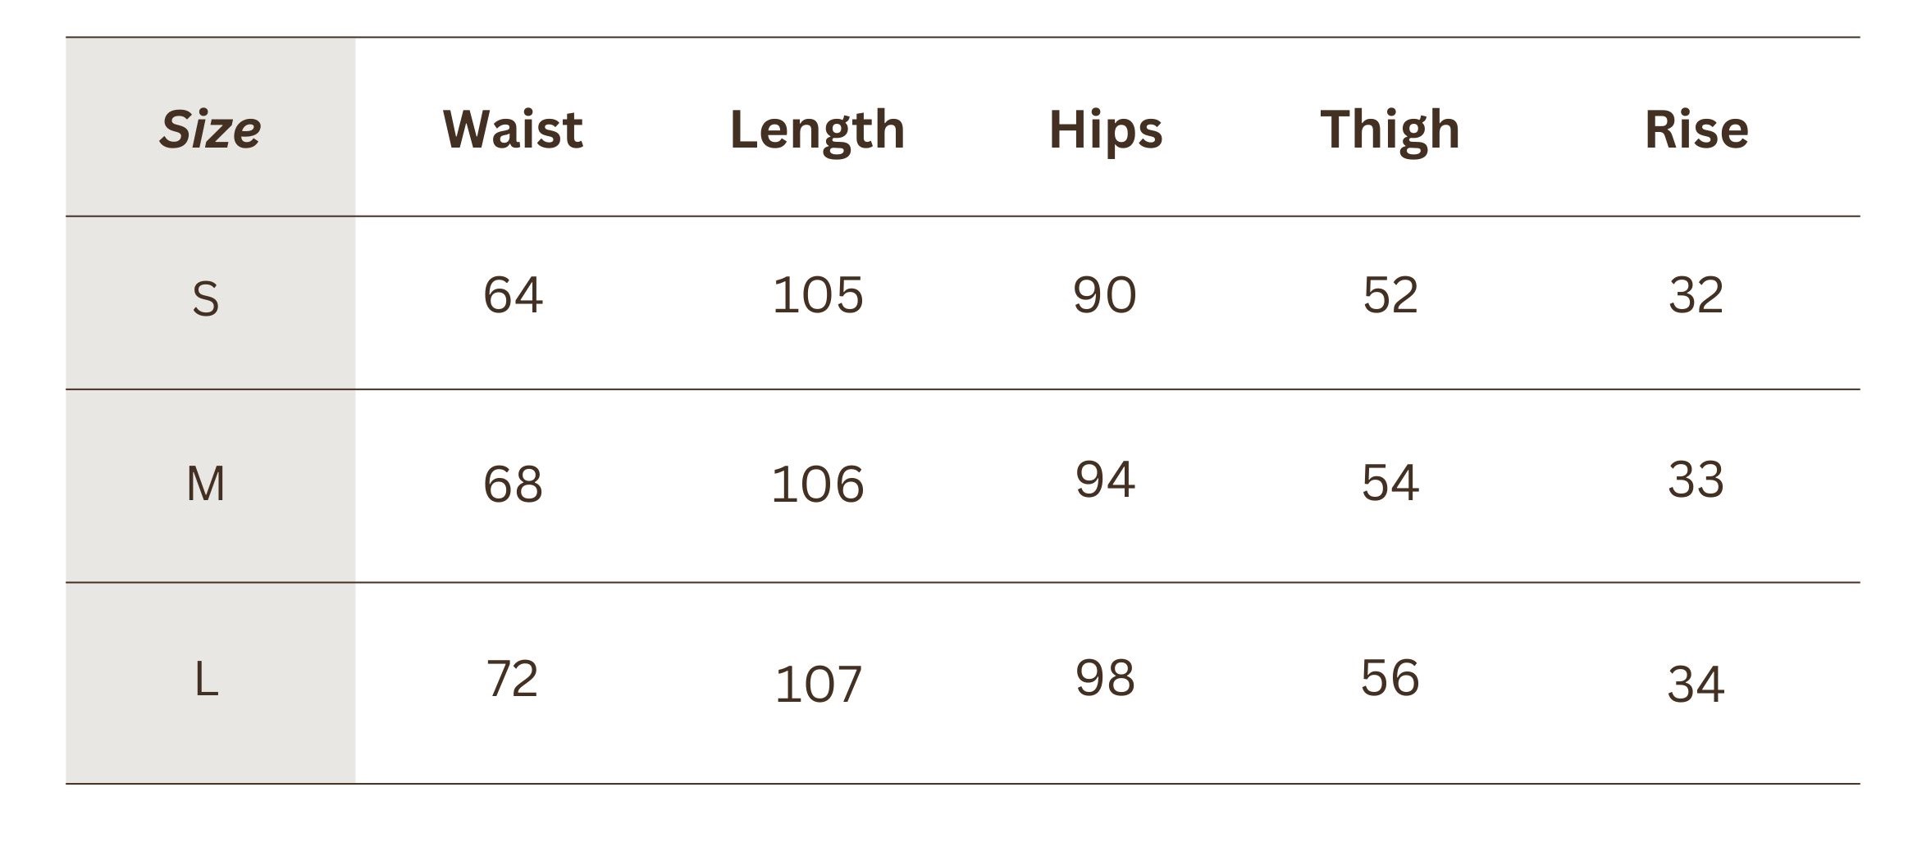Select hips value 90 for size S
This screenshot has width=1931, height=842.
pos(1105,294)
